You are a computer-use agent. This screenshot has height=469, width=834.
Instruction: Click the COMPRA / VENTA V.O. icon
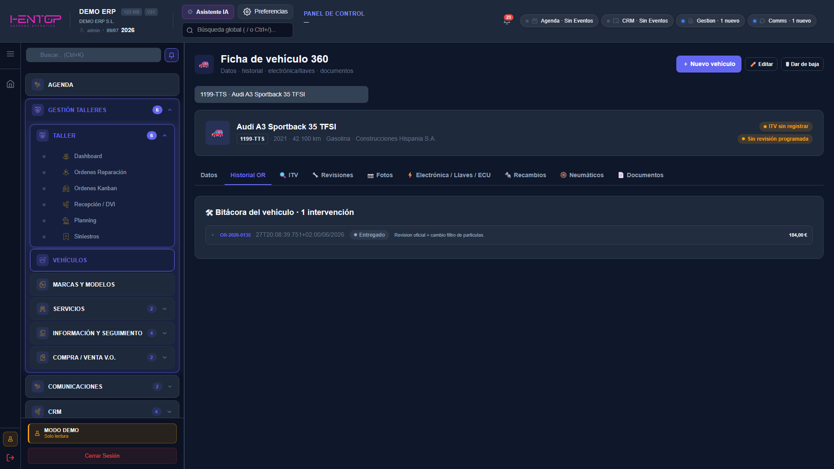coord(43,357)
